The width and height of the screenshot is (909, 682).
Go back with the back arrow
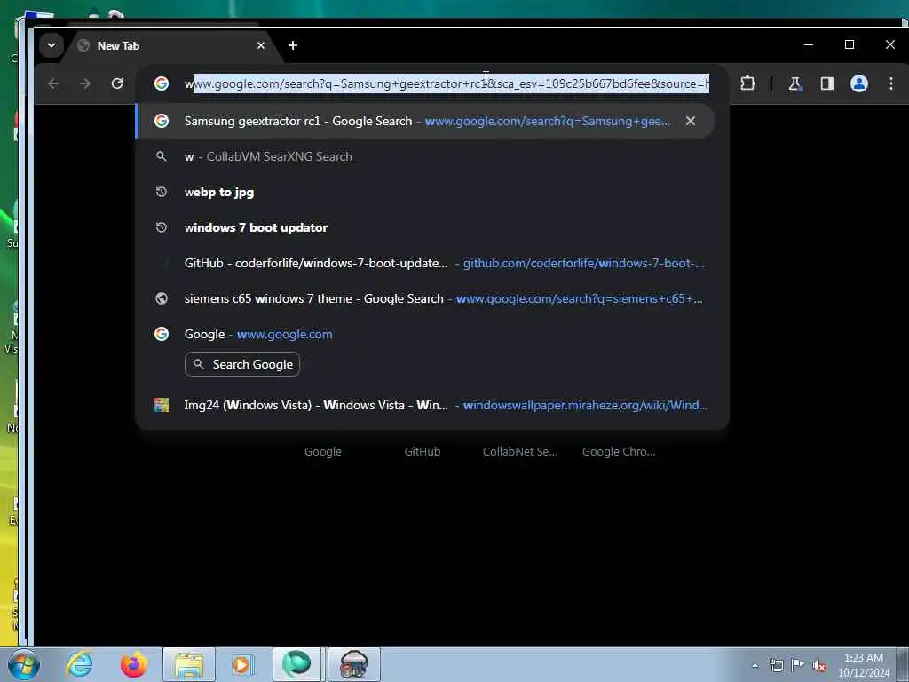[53, 83]
